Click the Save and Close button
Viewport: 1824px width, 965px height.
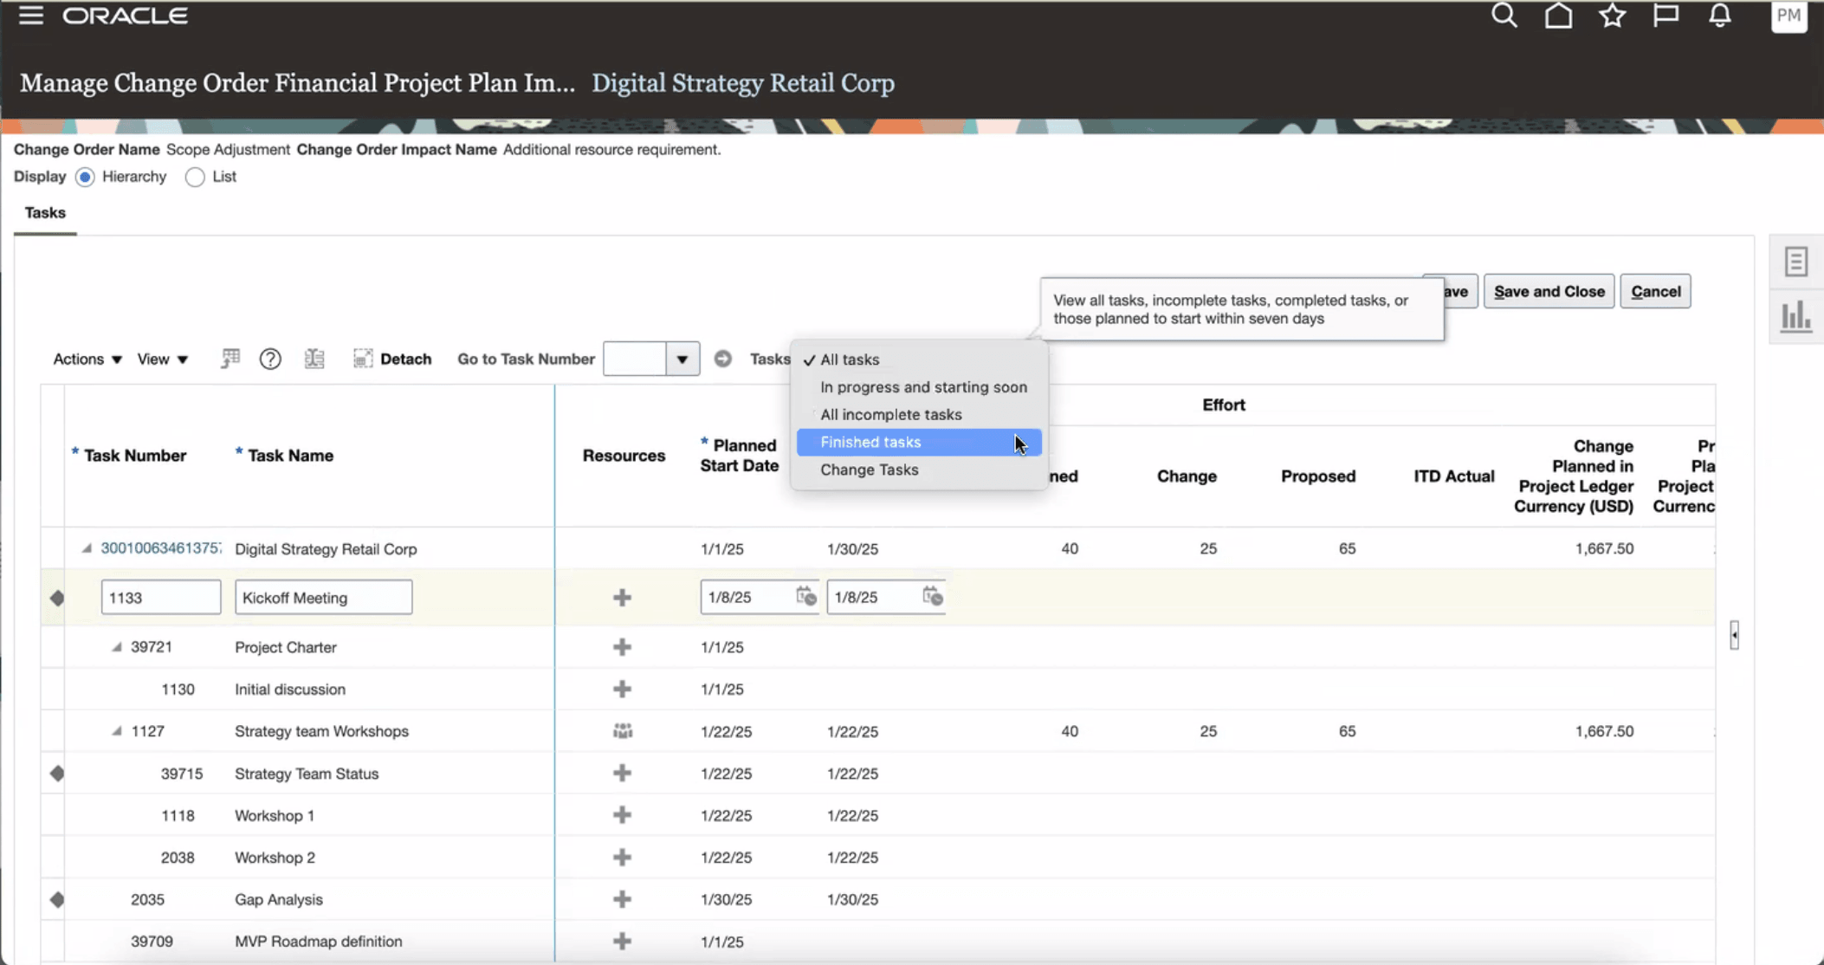(1549, 291)
